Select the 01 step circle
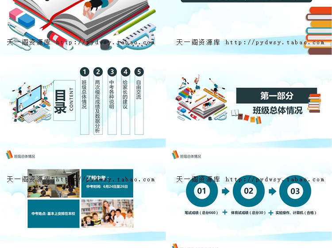Viewport: 332px width, 248px height. (x=202, y=191)
